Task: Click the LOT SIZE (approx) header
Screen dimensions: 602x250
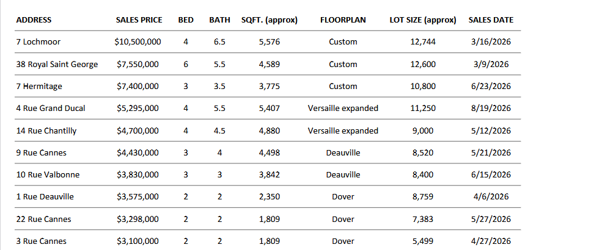Action: tap(423, 20)
